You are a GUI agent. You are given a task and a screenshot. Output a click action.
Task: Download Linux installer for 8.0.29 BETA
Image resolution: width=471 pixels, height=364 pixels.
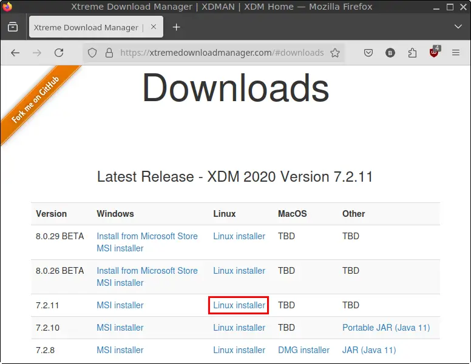[239, 236]
